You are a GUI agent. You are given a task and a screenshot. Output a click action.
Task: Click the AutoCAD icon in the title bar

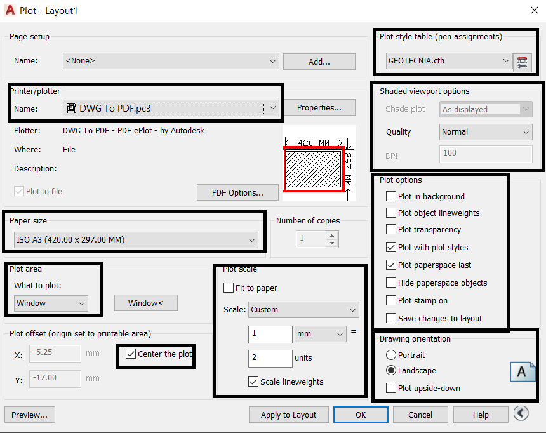(10, 10)
